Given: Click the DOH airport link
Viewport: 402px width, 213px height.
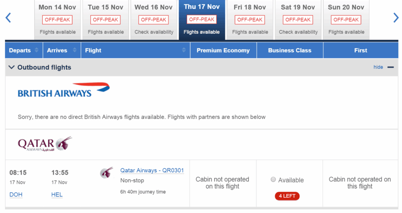Looking at the screenshot, I should pos(16,195).
